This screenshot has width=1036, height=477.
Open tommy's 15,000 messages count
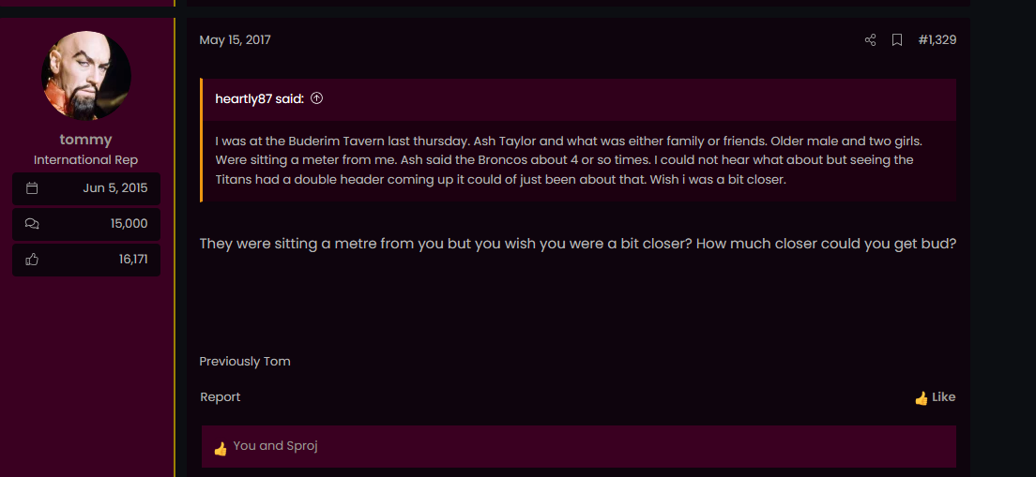(129, 224)
